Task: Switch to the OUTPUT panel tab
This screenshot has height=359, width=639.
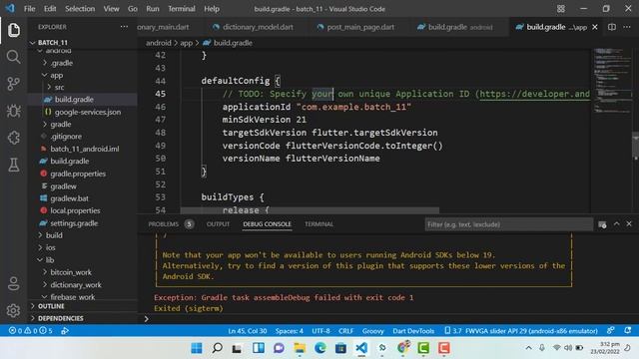Action: pos(218,223)
